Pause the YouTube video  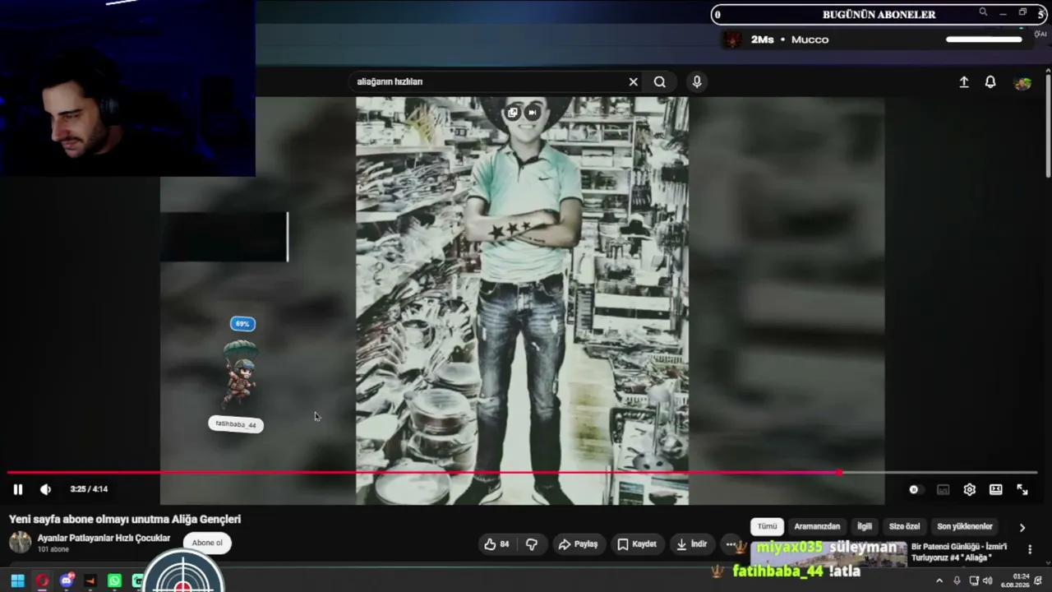pos(17,489)
